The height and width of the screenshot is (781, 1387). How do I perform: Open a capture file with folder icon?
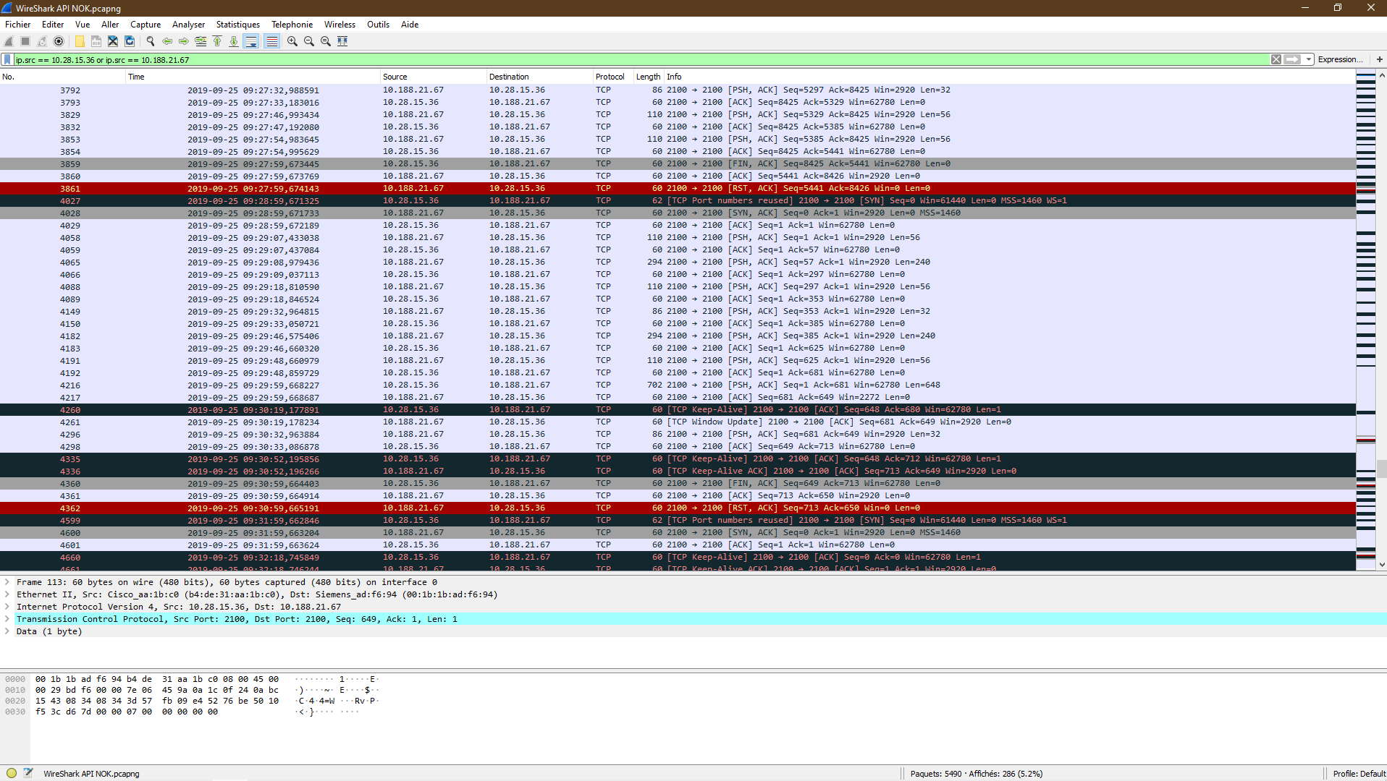pos(79,41)
